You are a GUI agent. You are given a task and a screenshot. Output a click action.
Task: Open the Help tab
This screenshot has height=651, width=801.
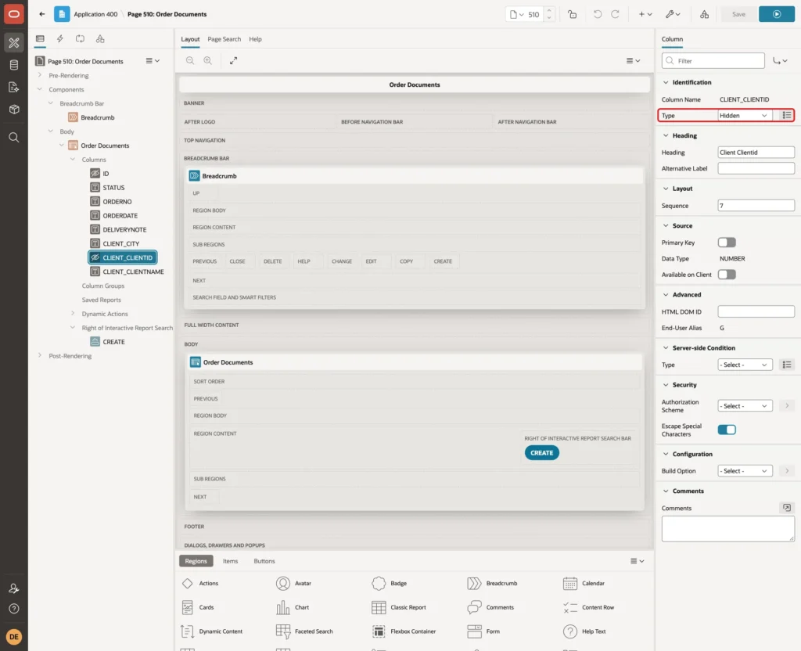tap(255, 39)
